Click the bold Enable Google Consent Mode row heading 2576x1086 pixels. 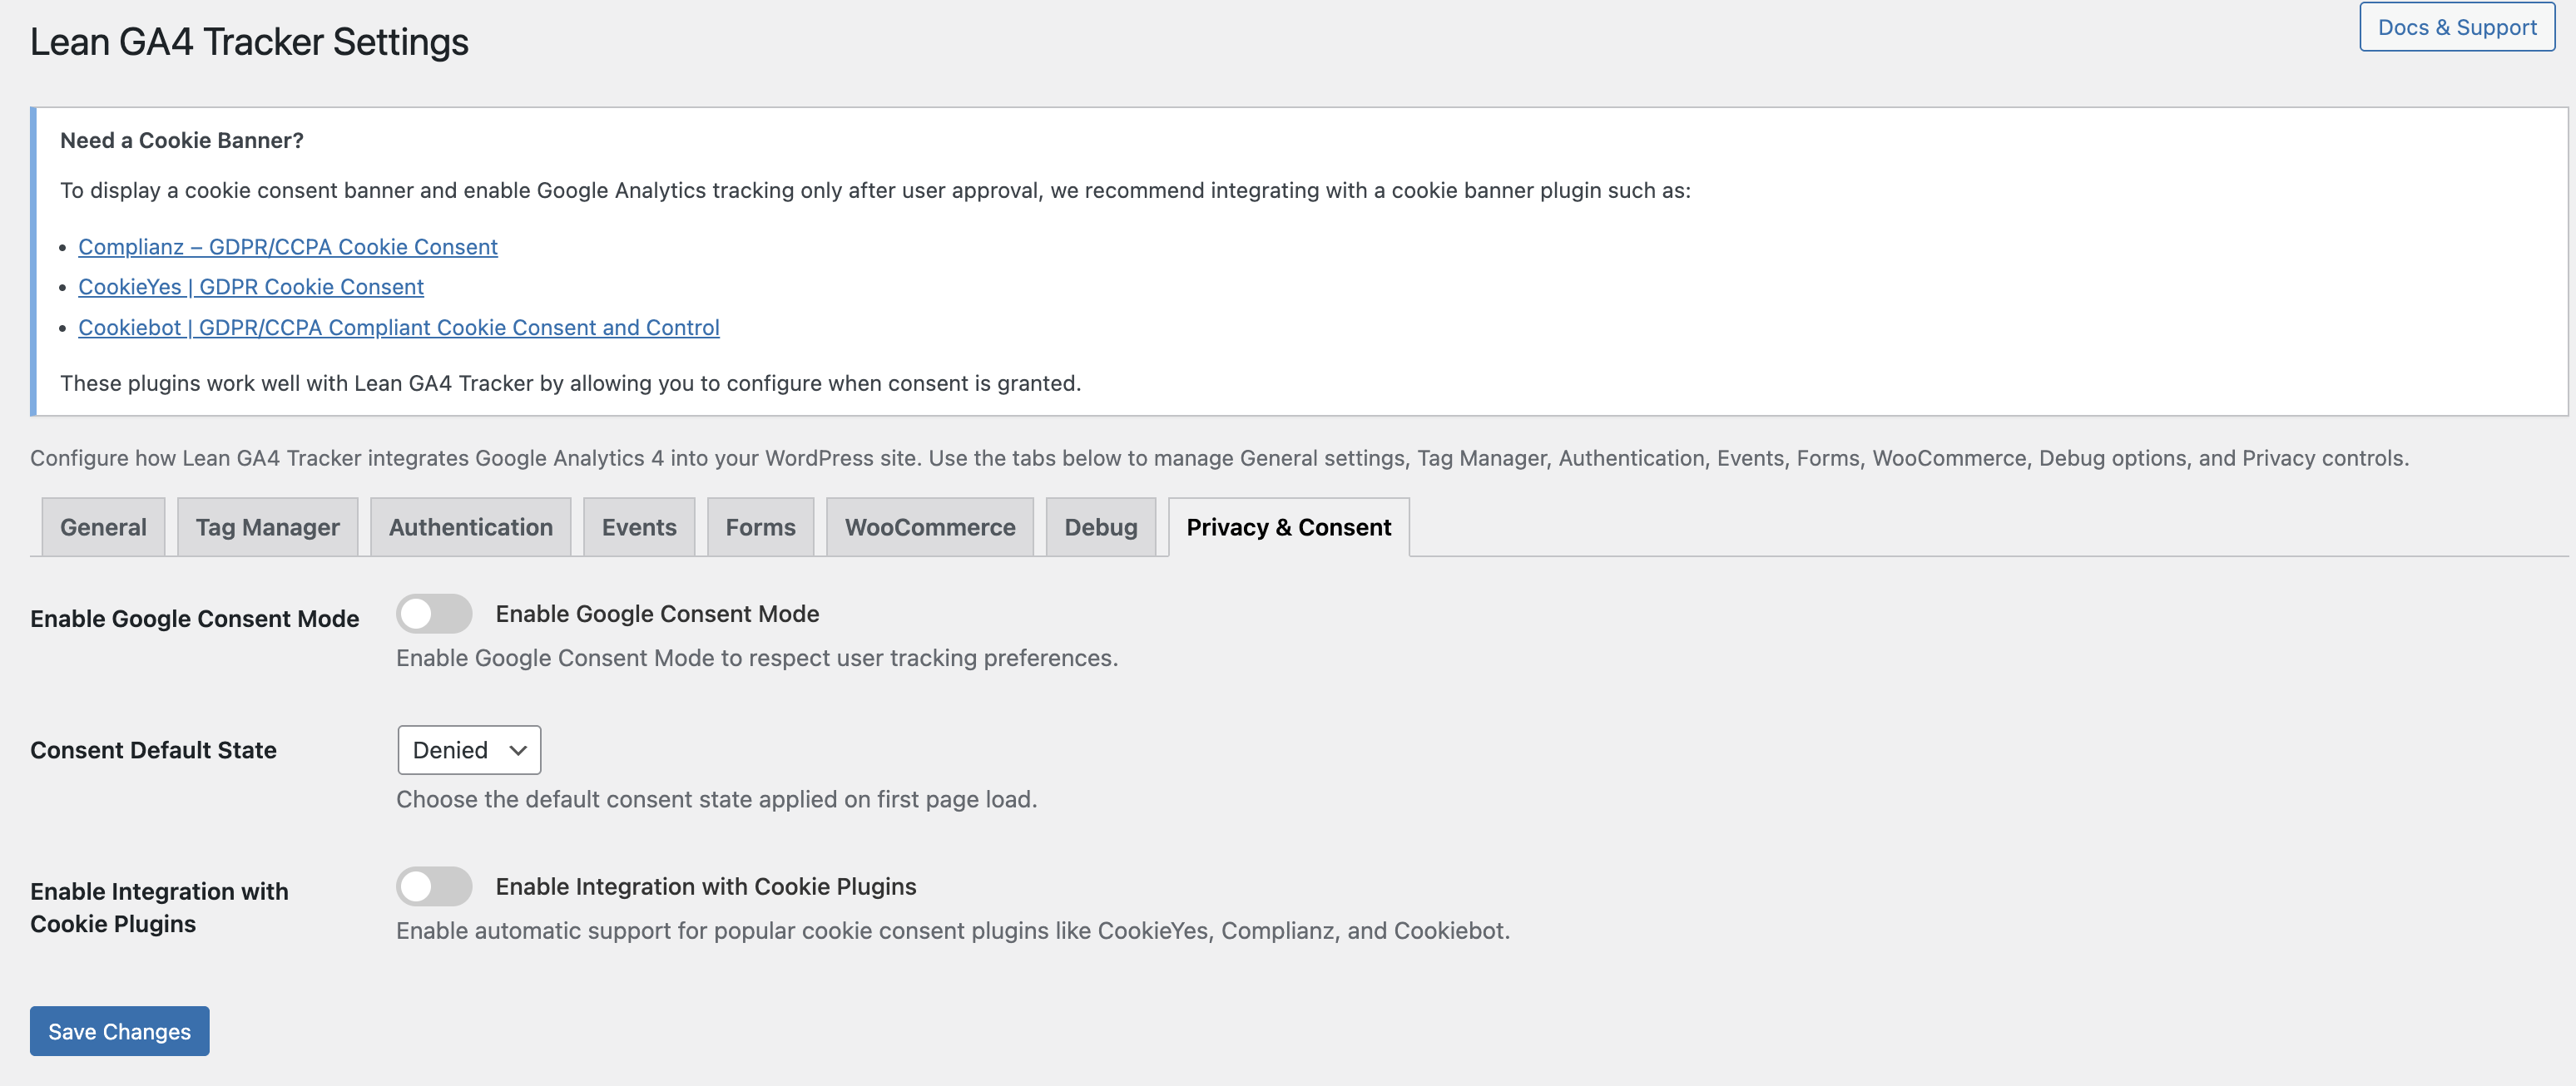(194, 619)
